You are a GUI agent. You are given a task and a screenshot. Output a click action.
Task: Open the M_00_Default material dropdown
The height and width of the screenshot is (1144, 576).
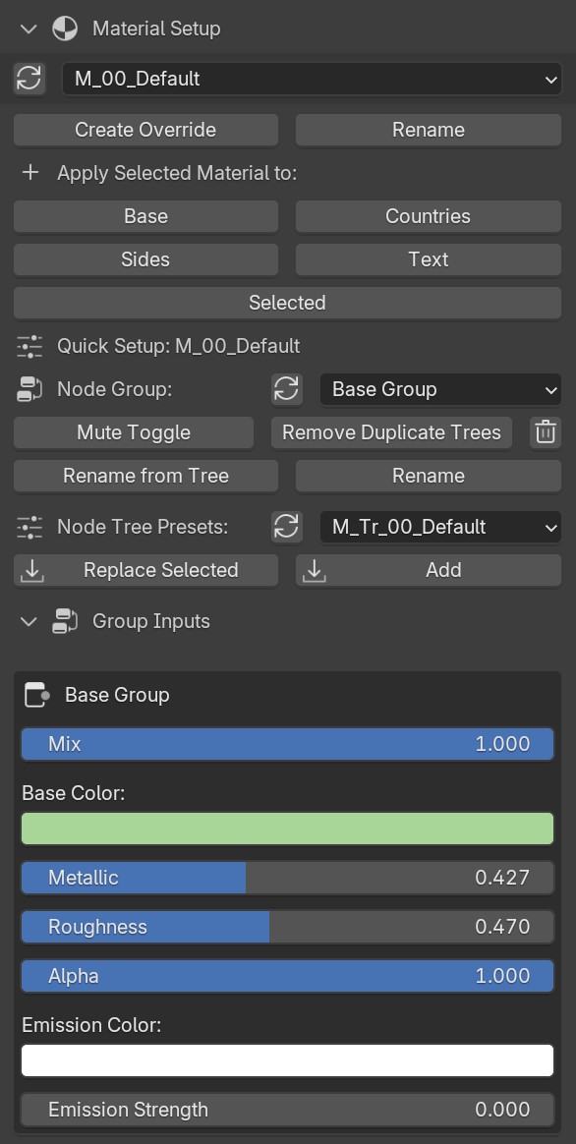(312, 79)
